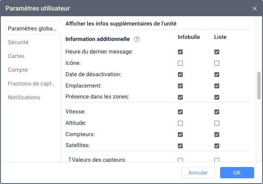The image size is (263, 184).
Task: Open the Notifications section
Action: [x=24, y=97]
